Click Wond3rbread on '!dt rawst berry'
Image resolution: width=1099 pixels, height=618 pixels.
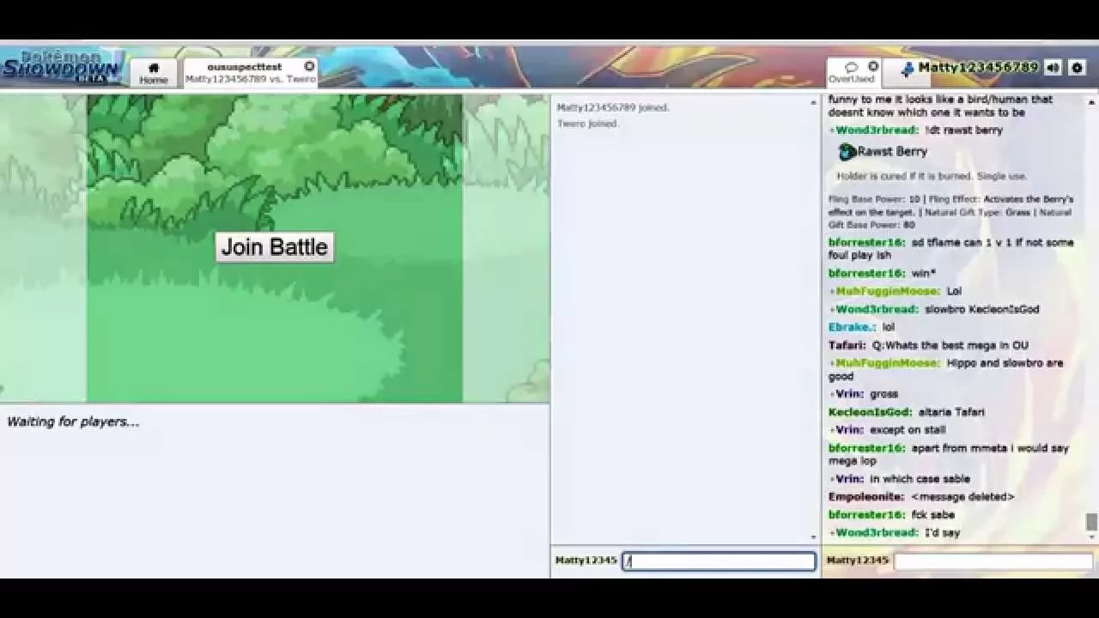point(877,130)
